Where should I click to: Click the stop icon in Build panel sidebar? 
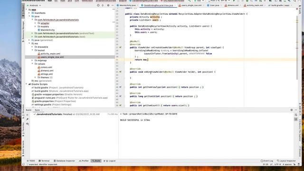(x=28, y=115)
